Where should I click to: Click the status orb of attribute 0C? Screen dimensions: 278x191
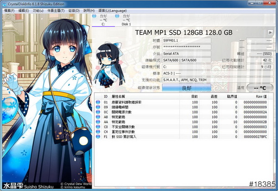[98, 113]
